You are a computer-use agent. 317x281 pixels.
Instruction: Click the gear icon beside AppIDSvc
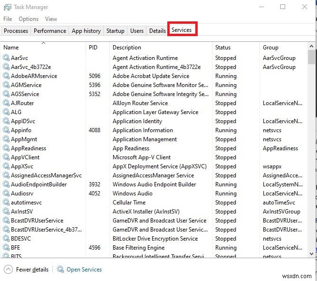point(6,121)
